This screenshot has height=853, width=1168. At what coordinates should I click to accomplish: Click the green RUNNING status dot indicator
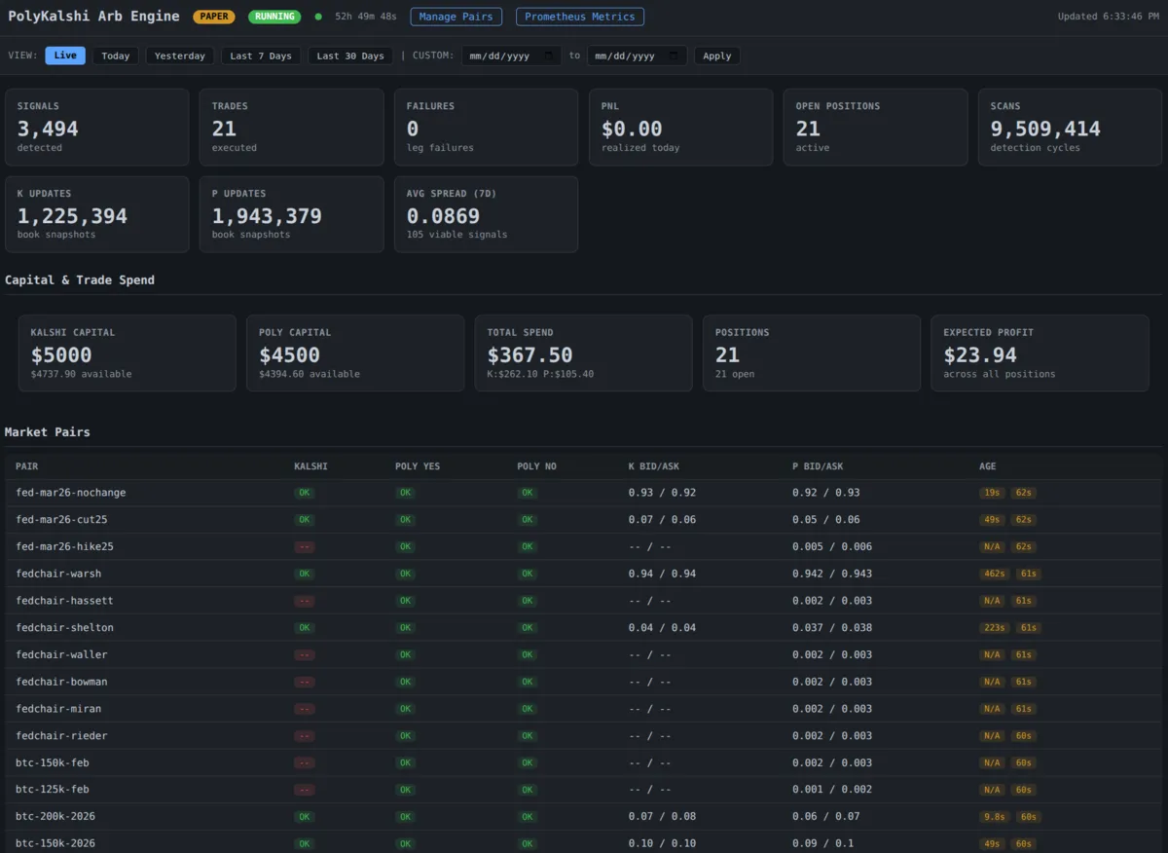[319, 17]
